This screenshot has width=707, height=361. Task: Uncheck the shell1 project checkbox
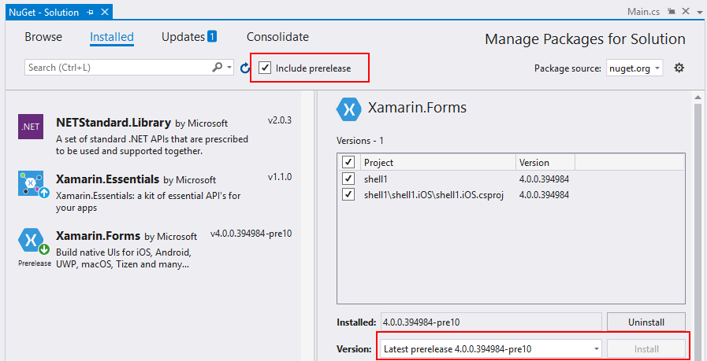pos(348,179)
